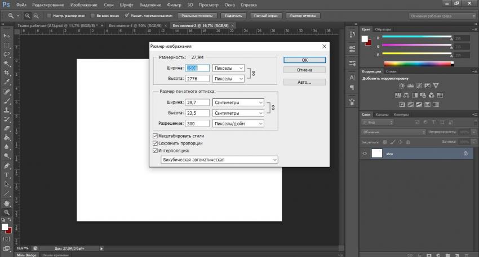The height and width of the screenshot is (257, 479).
Task: Open print width "Сантиметры" units dropdown
Action: tap(238, 102)
